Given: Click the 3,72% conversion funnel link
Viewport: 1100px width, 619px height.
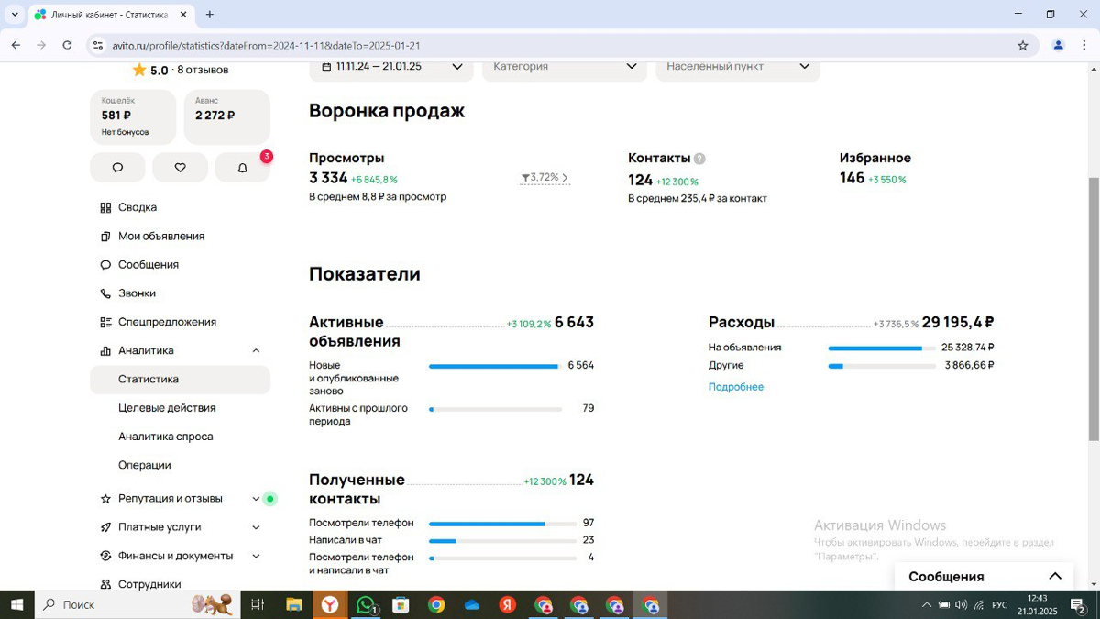Looking at the screenshot, I should pyautogui.click(x=544, y=178).
